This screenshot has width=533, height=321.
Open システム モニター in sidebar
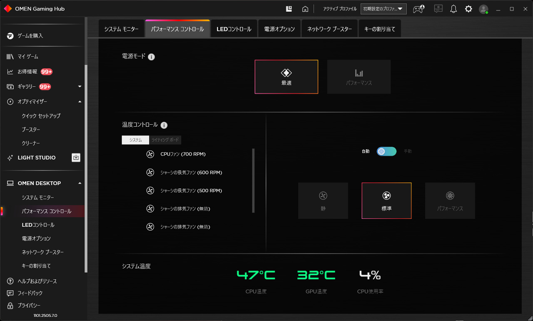[x=38, y=198]
